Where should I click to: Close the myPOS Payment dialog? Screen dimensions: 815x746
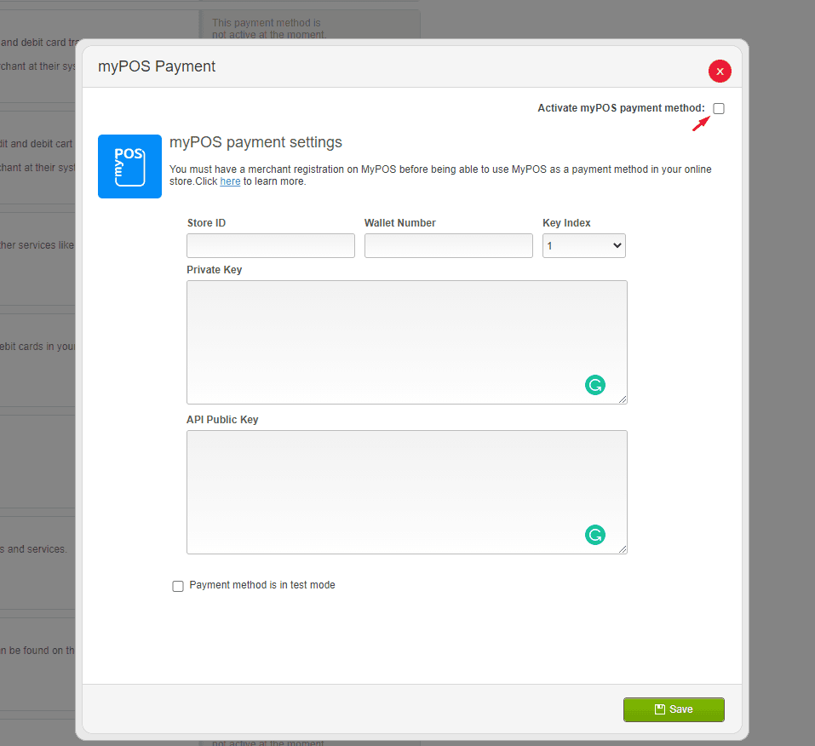(x=720, y=72)
